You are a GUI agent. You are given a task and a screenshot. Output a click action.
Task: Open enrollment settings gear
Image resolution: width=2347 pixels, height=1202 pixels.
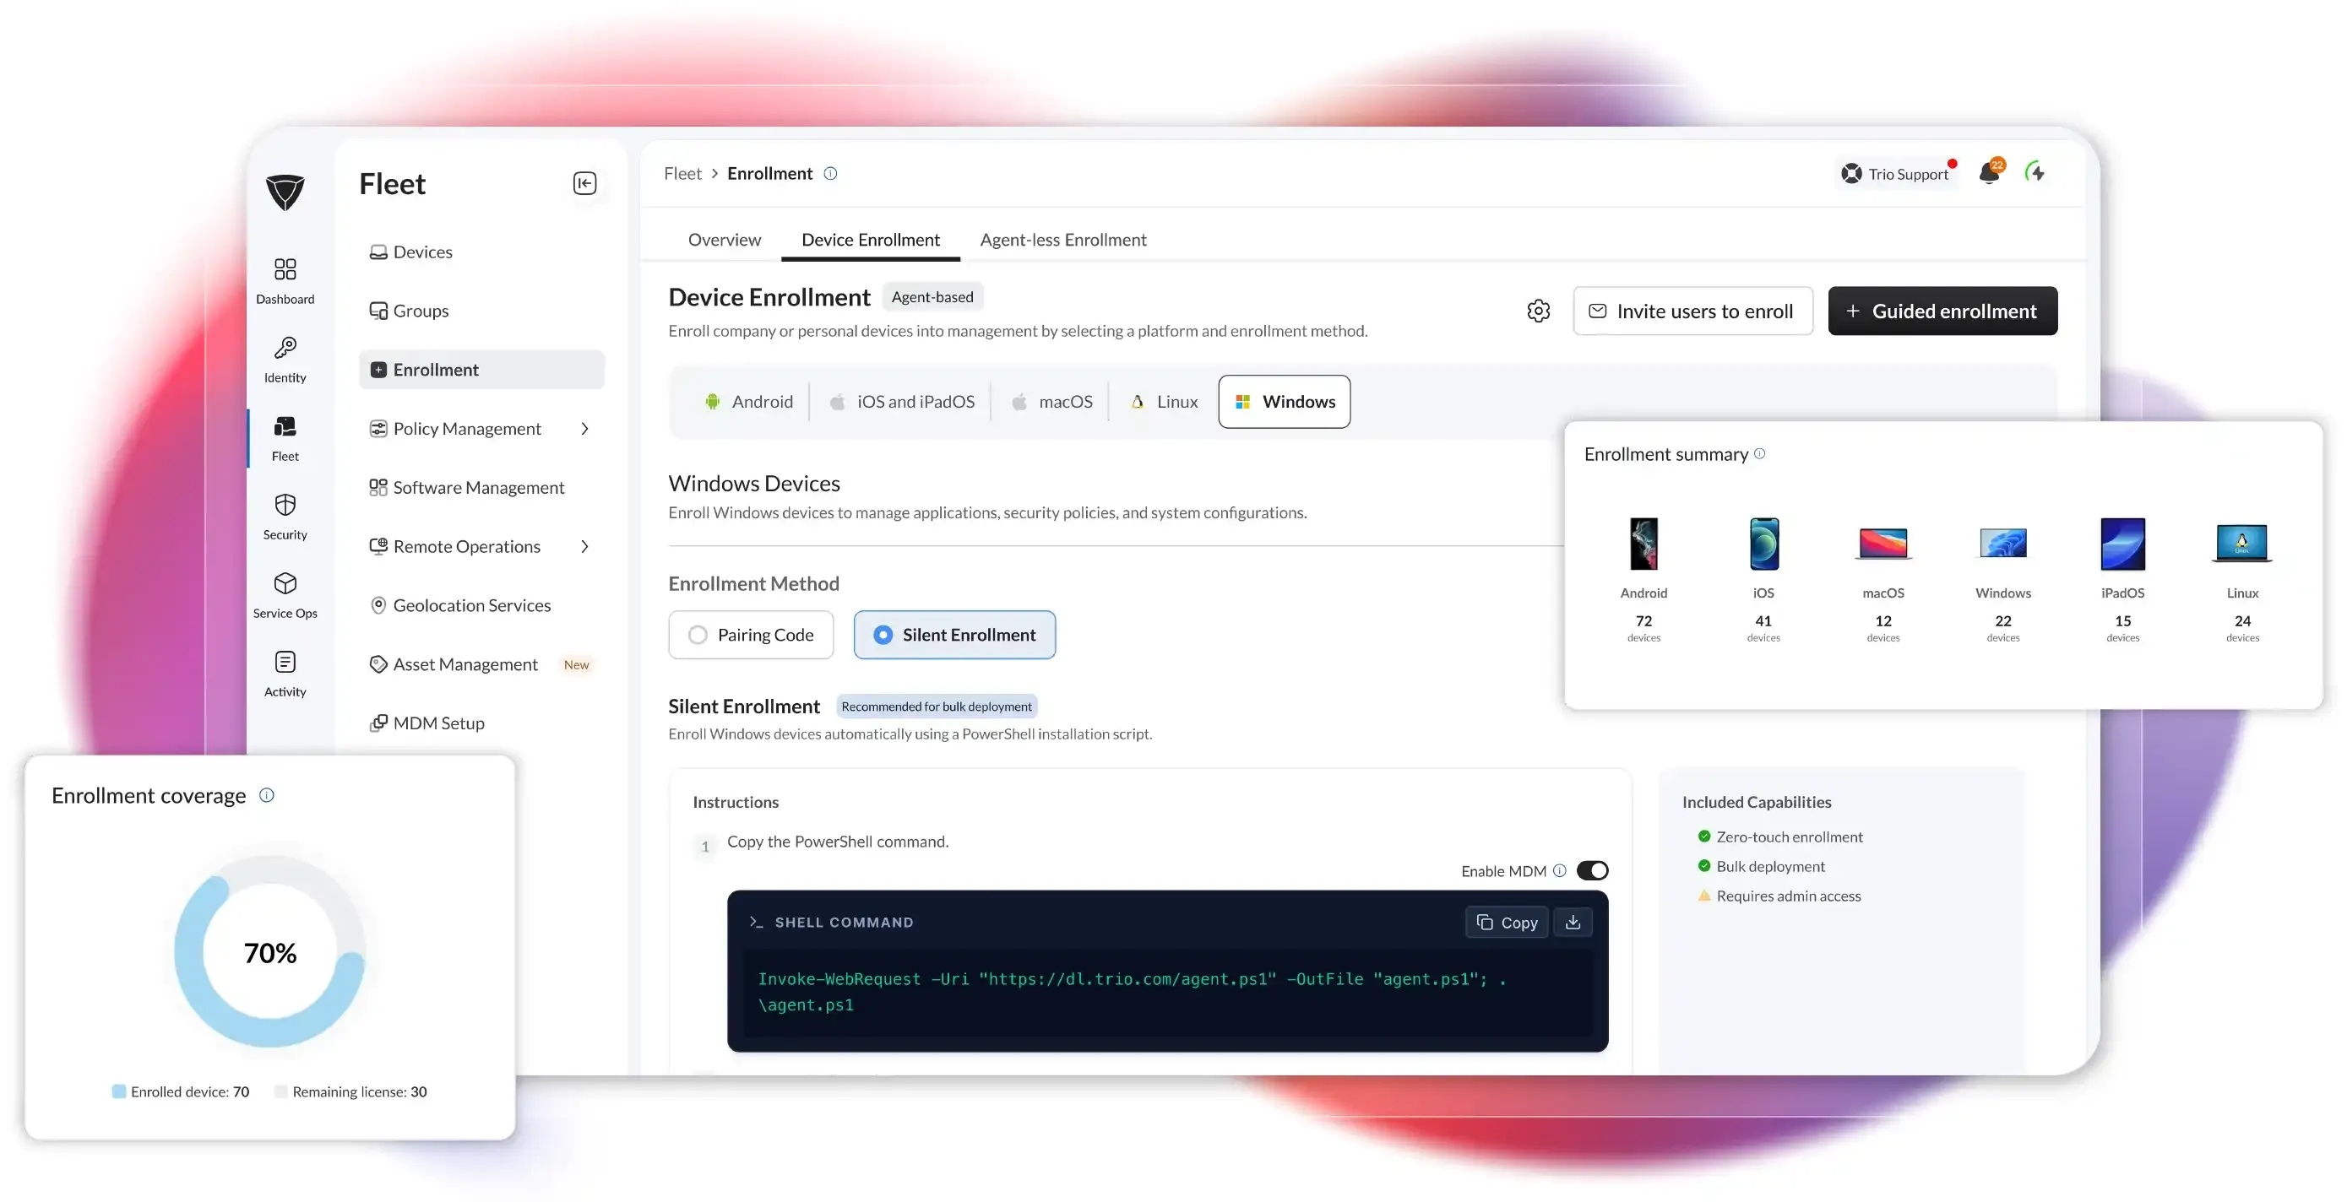[1538, 311]
